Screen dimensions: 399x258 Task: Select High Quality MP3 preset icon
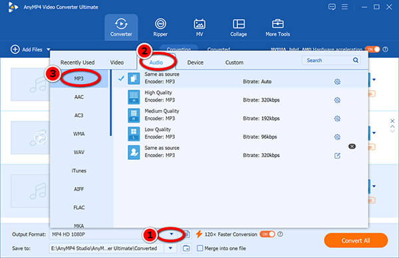[x=134, y=97]
